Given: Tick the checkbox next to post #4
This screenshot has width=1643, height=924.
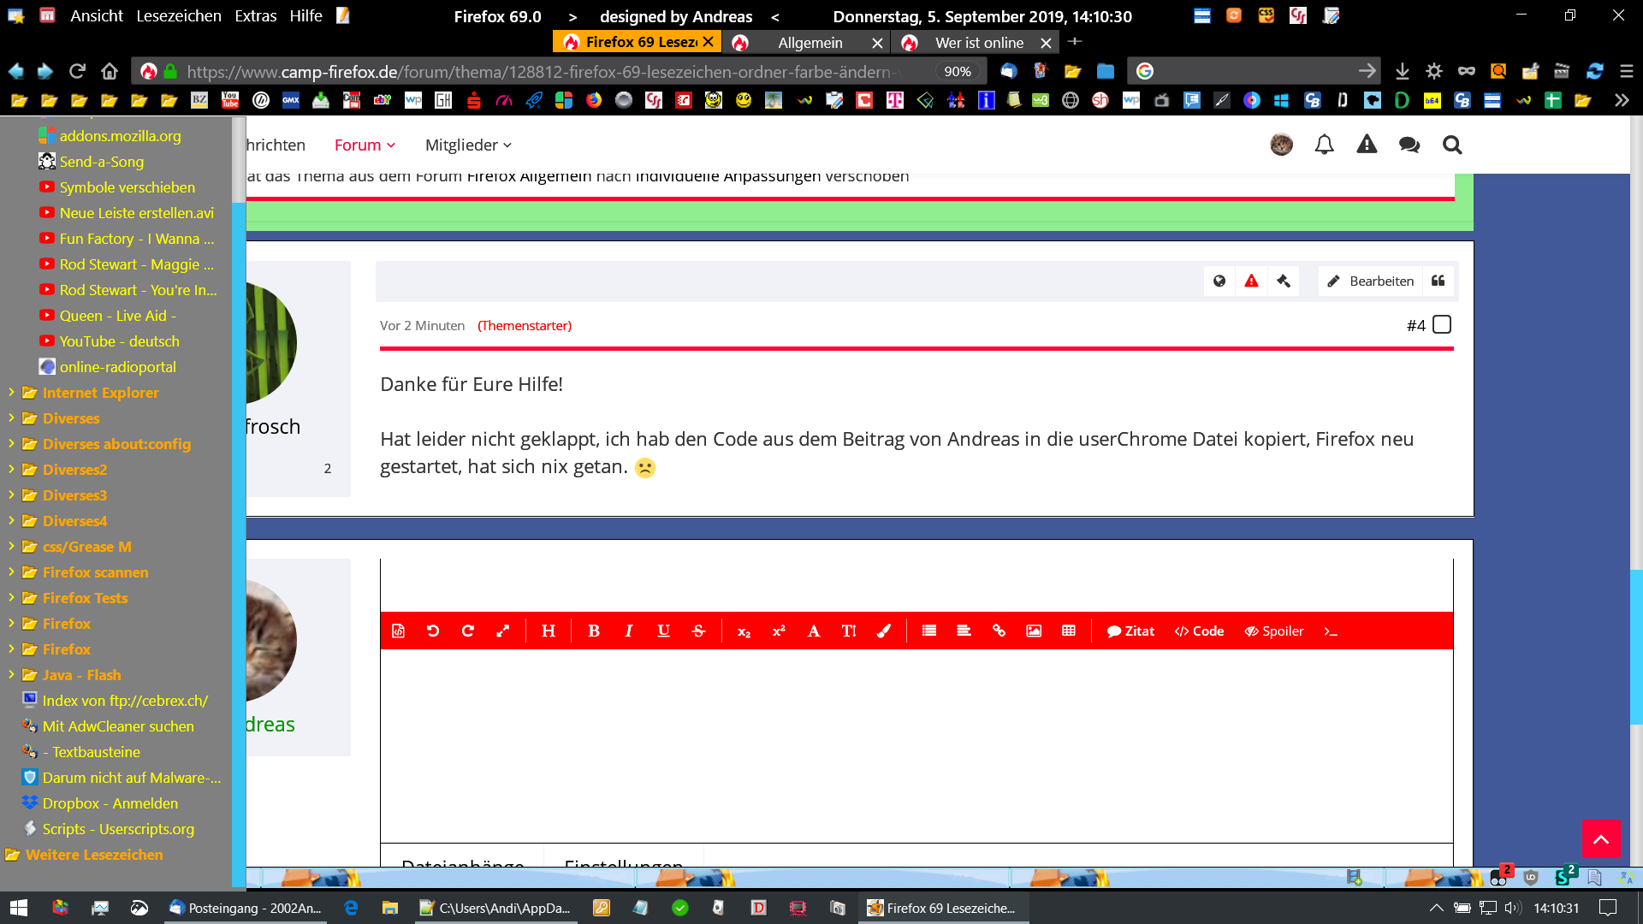Looking at the screenshot, I should tap(1442, 325).
